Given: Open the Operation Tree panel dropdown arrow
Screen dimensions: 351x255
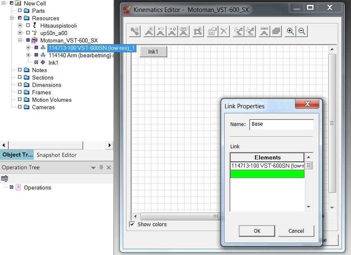Looking at the screenshot, I should pos(94,168).
